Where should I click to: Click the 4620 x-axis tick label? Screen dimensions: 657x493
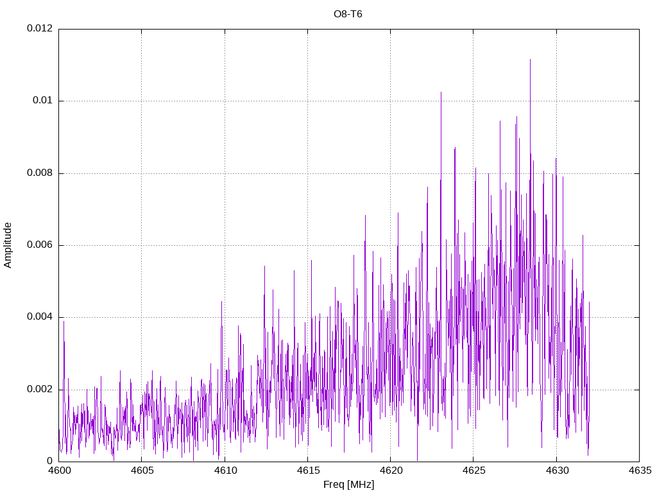tap(391, 471)
